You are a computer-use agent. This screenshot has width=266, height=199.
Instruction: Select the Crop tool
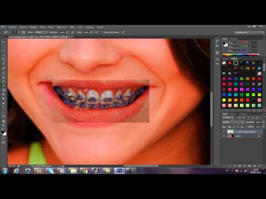(3, 59)
